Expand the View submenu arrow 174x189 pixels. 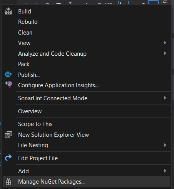coord(165,43)
